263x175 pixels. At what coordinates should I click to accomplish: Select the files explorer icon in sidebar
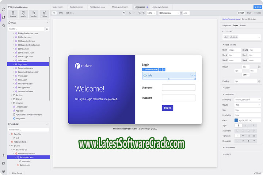pyautogui.click(x=4, y=17)
